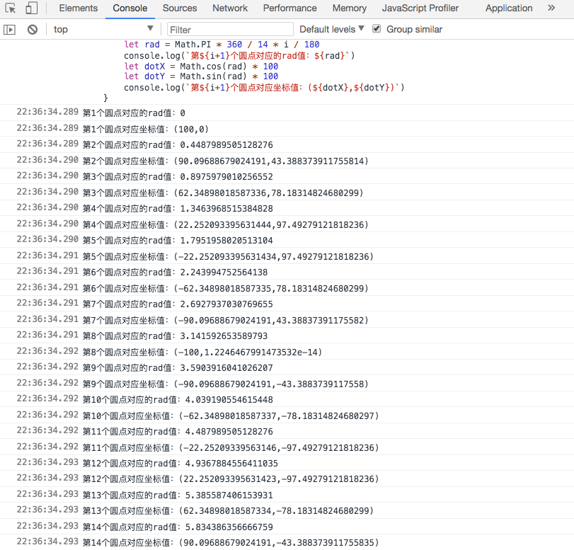Click the log with rad 5.834386356666759
574x550 pixels.
[x=178, y=527]
